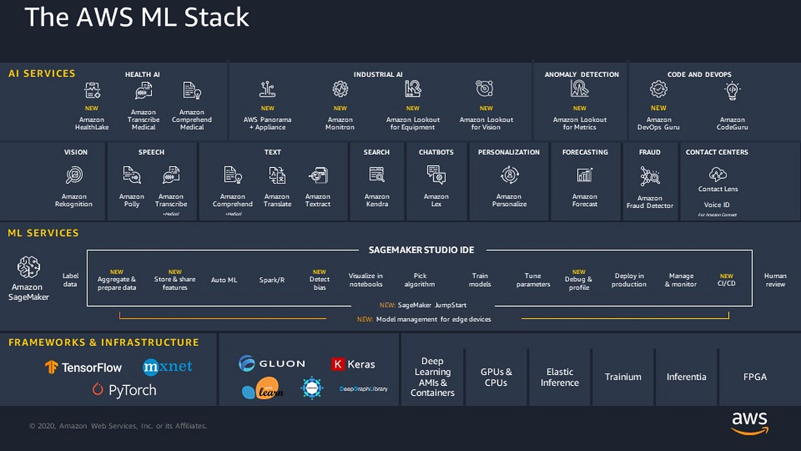Click Model management for edge devices text
801x451 pixels.
click(x=434, y=319)
